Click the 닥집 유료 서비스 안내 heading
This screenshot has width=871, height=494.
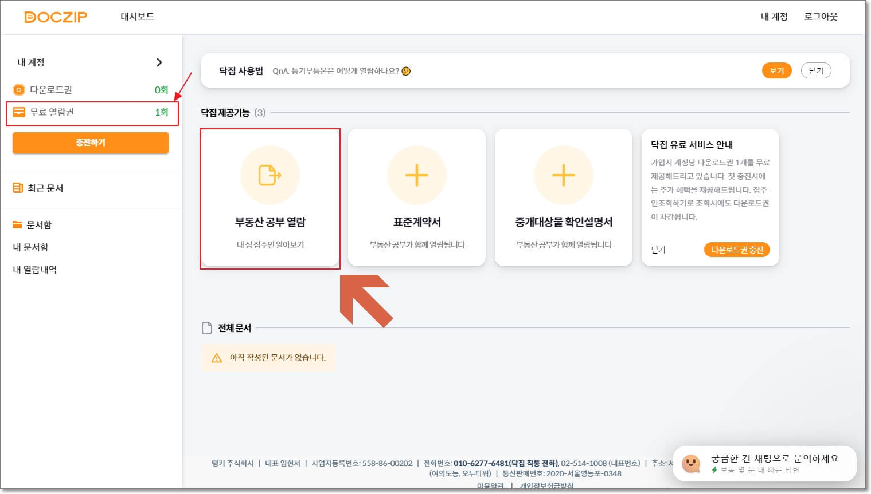tap(692, 145)
